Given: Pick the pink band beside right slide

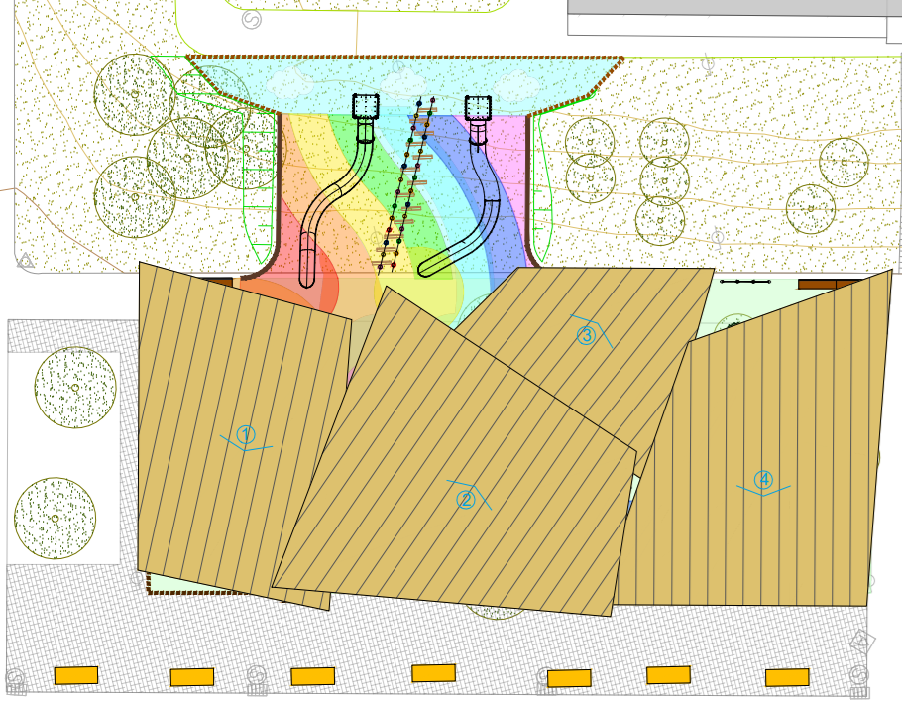Looking at the screenshot, I should pos(514,139).
